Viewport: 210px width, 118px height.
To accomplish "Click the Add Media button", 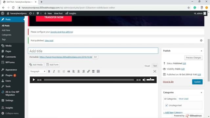I will [36, 65].
